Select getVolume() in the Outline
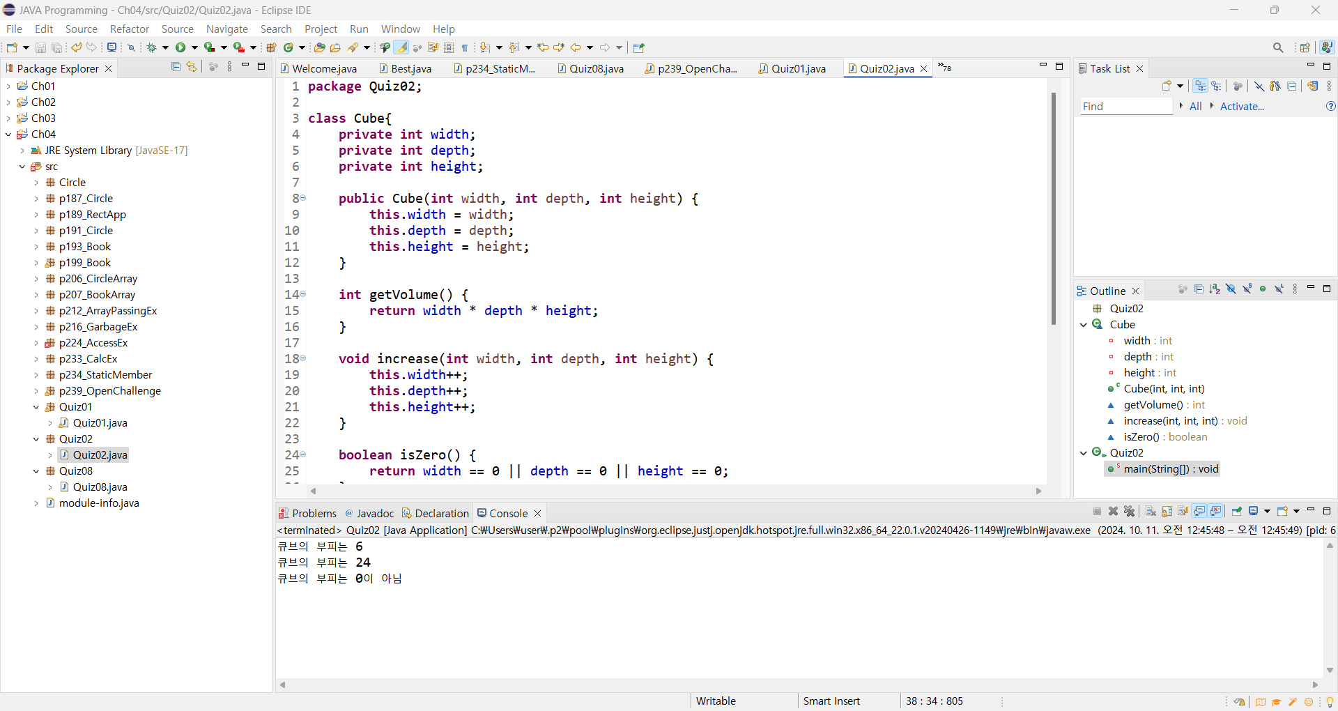 pyautogui.click(x=1157, y=405)
